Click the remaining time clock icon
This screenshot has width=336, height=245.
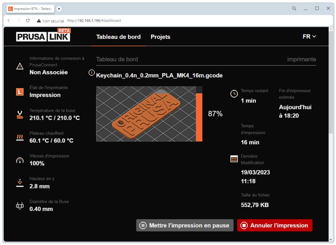pos(234,94)
